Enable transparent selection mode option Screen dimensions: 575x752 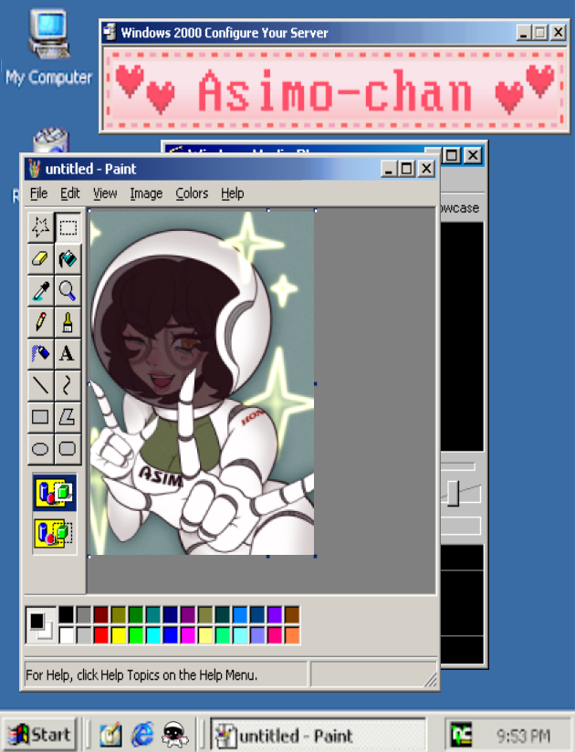pyautogui.click(x=54, y=533)
